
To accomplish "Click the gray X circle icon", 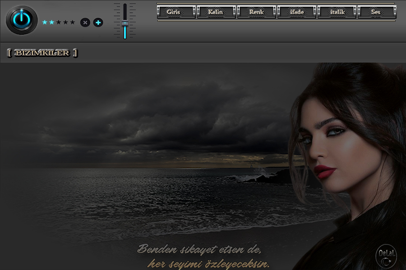I will pos(85,22).
